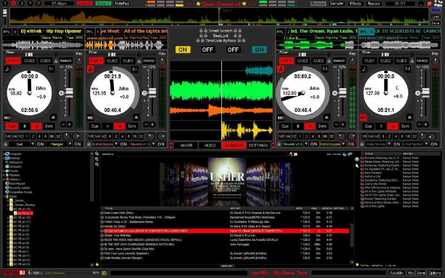Click MD button on Hip Hop Opener deck
The image size is (445, 278).
coord(7,118)
